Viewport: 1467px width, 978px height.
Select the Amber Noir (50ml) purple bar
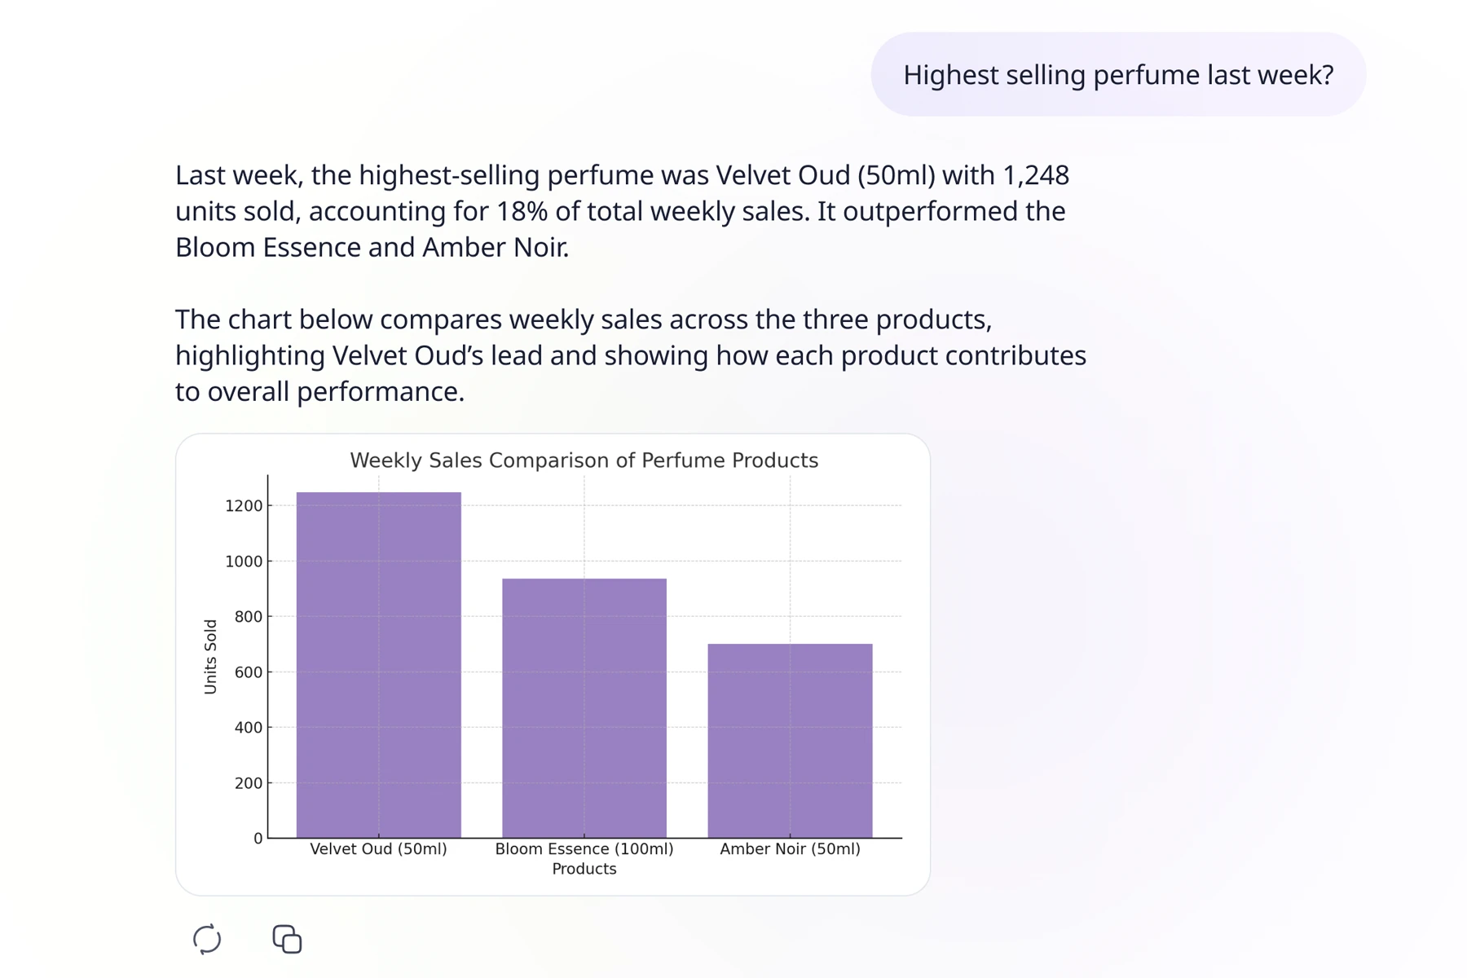coord(790,740)
